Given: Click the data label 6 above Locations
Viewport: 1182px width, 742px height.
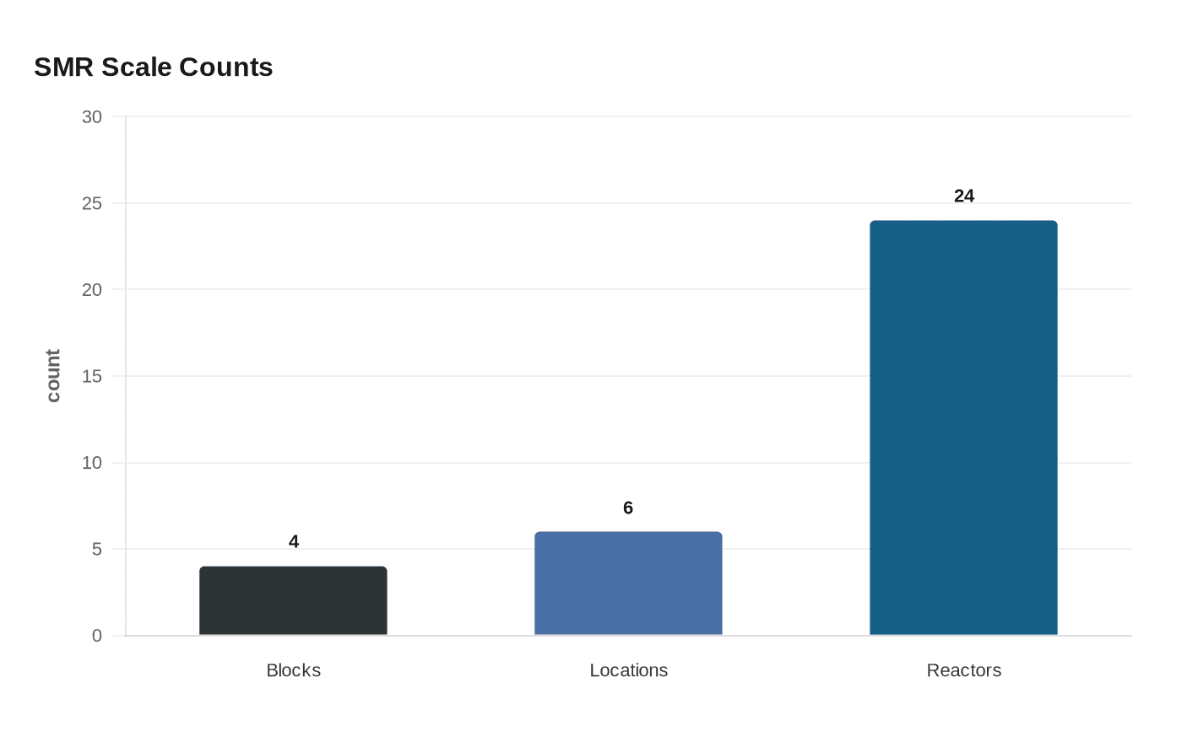Looking at the screenshot, I should coord(628,508).
